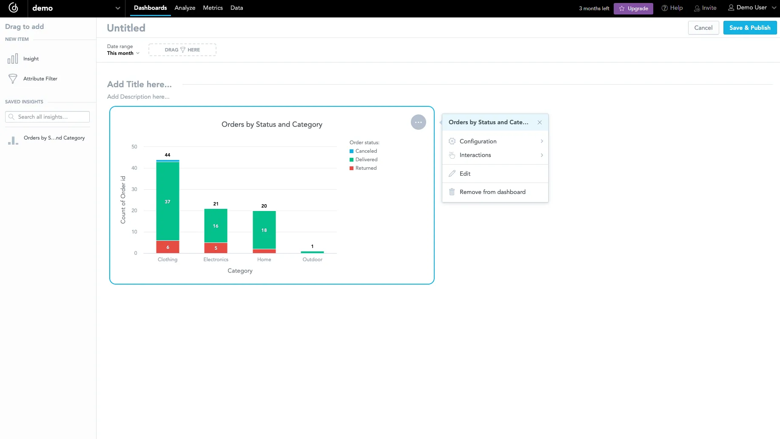Toggle Returned in the chart legend

(x=364, y=168)
